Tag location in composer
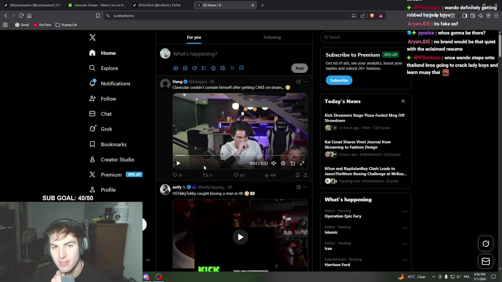Image resolution: width=502 pixels, height=282 pixels. (232, 68)
